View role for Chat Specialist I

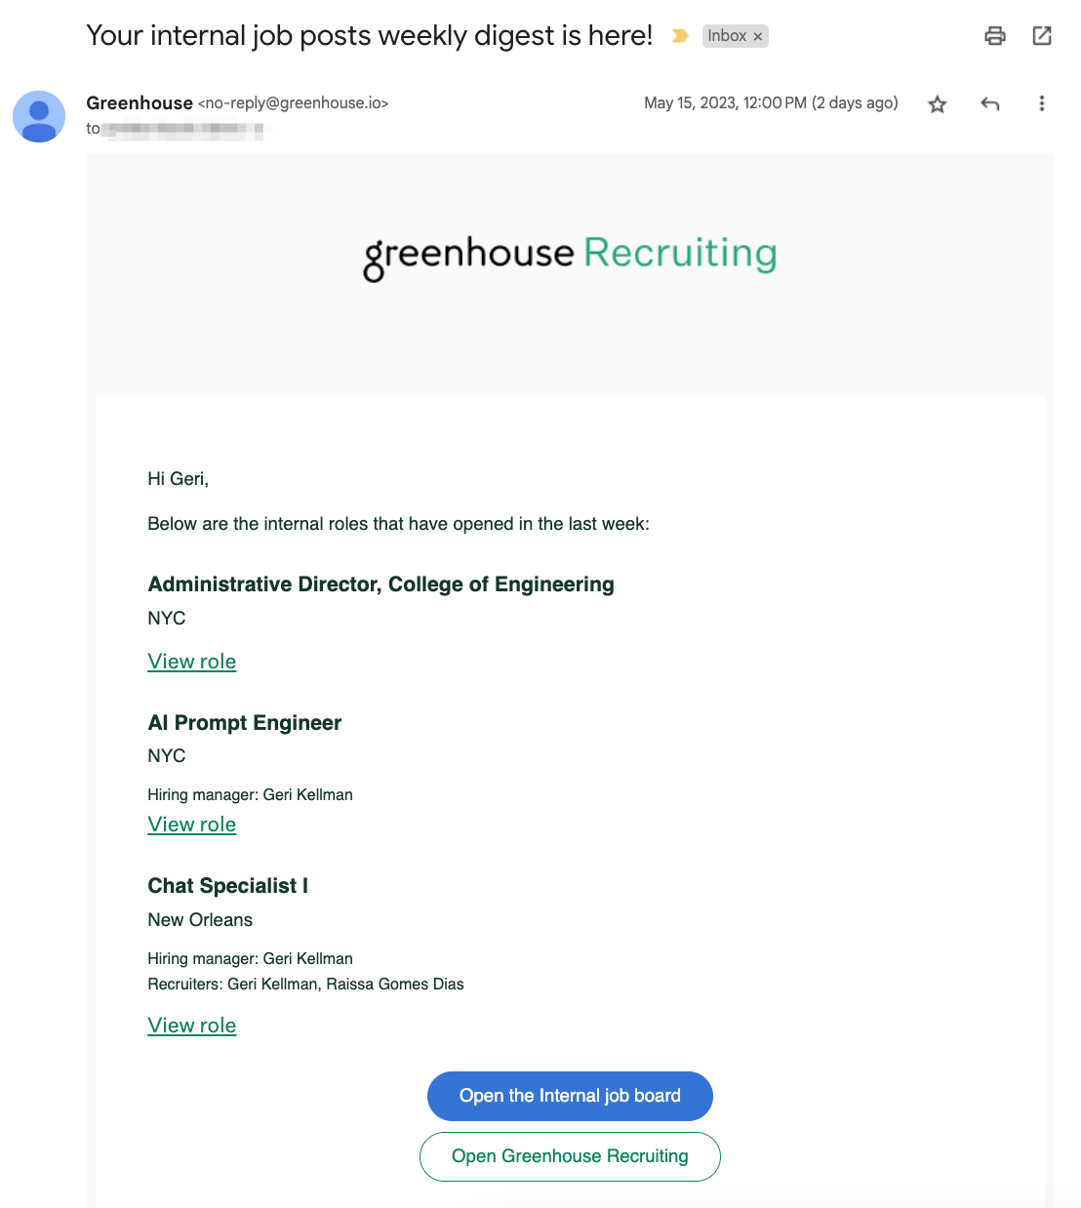click(192, 1026)
